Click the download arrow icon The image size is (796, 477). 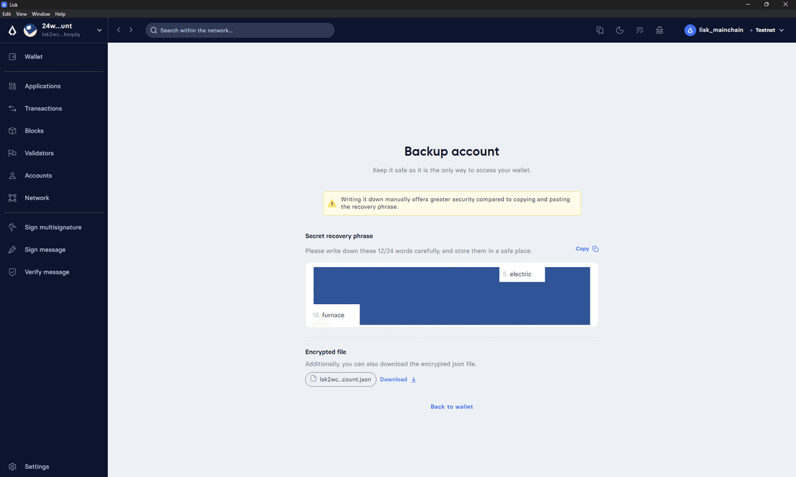414,380
